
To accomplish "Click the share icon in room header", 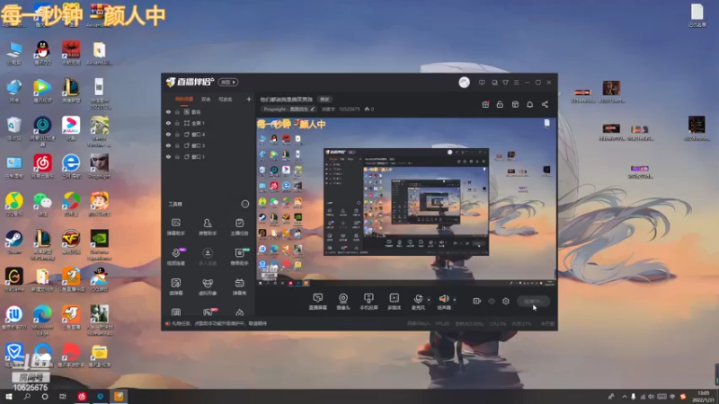I will tap(545, 104).
